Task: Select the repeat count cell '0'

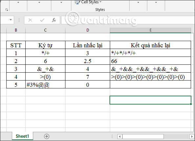Action: pyautogui.click(x=88, y=84)
